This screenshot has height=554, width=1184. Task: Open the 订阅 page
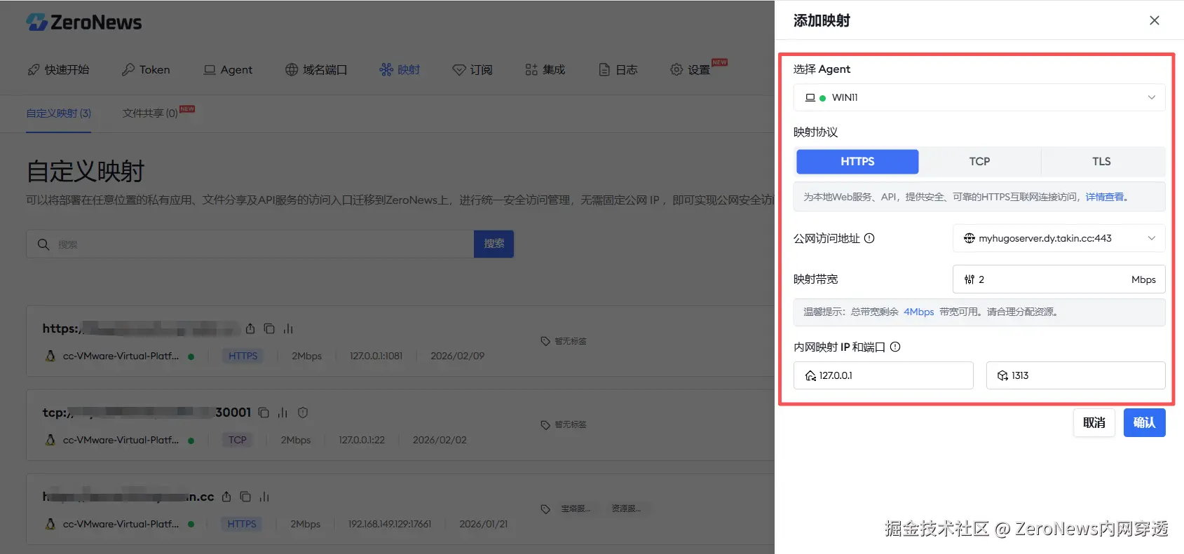tap(472, 69)
